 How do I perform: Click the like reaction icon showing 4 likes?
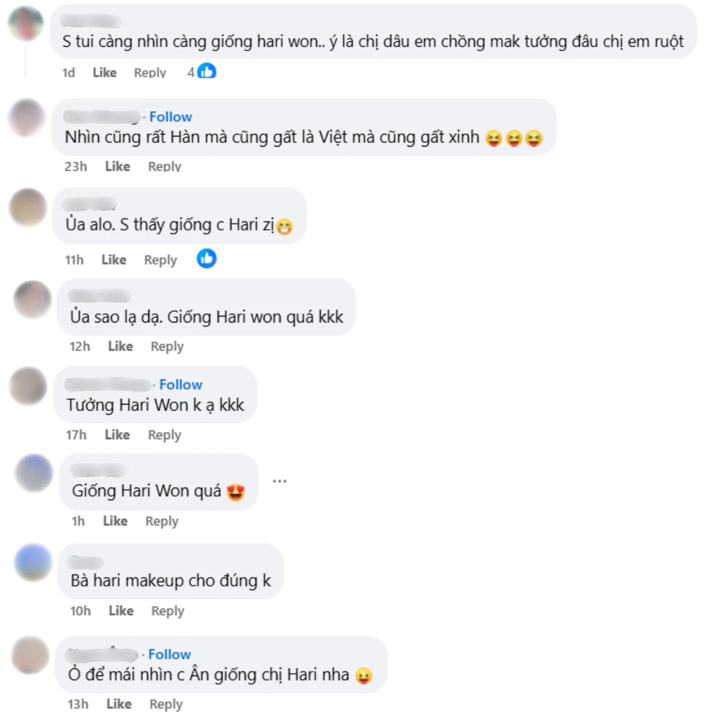click(206, 72)
